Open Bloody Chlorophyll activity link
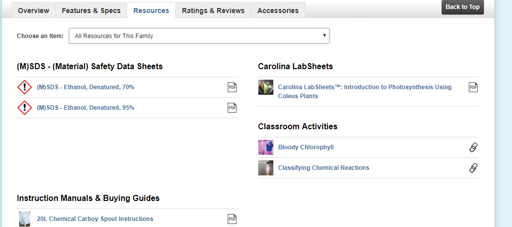512x227 pixels. 306,147
